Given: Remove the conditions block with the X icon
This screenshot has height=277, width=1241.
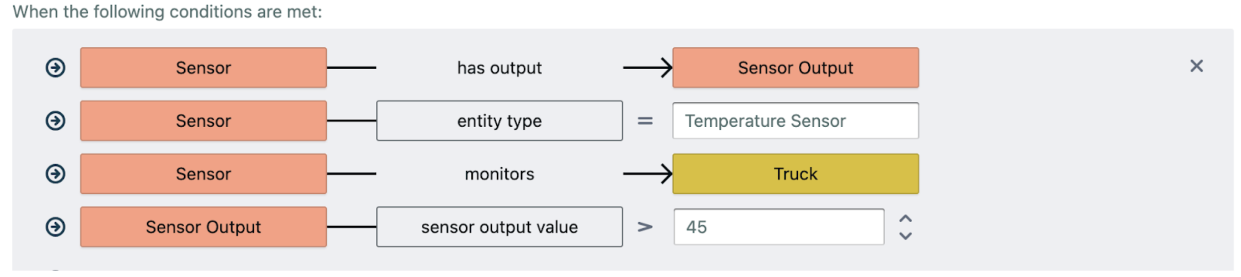Looking at the screenshot, I should coord(1196,66).
